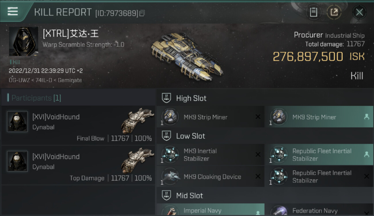Screen dimensions: 374x216
Task: Click the share export icon
Action: [x=334, y=12]
